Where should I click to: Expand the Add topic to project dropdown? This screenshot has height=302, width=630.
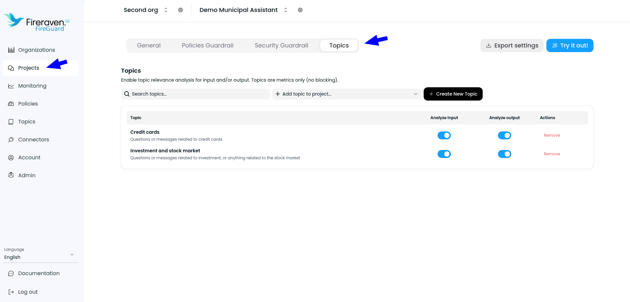point(346,94)
